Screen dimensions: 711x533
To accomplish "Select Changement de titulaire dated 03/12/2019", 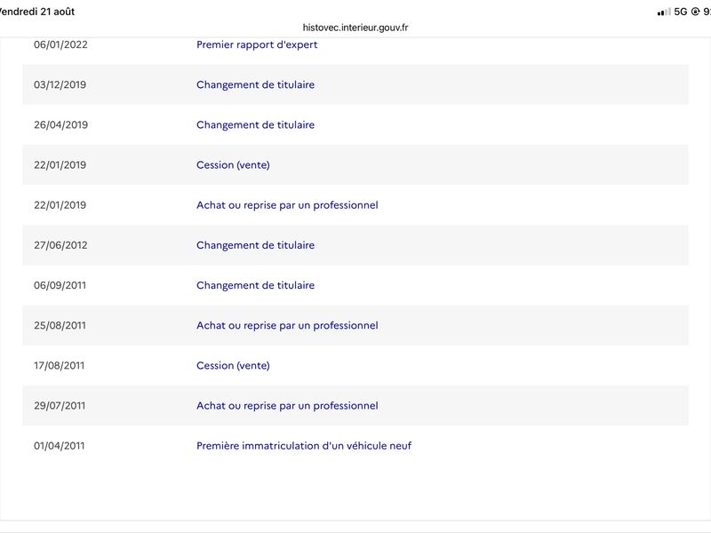I will tap(255, 84).
